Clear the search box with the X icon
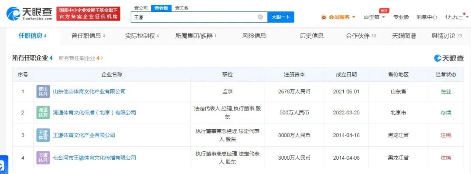 click(x=260, y=17)
